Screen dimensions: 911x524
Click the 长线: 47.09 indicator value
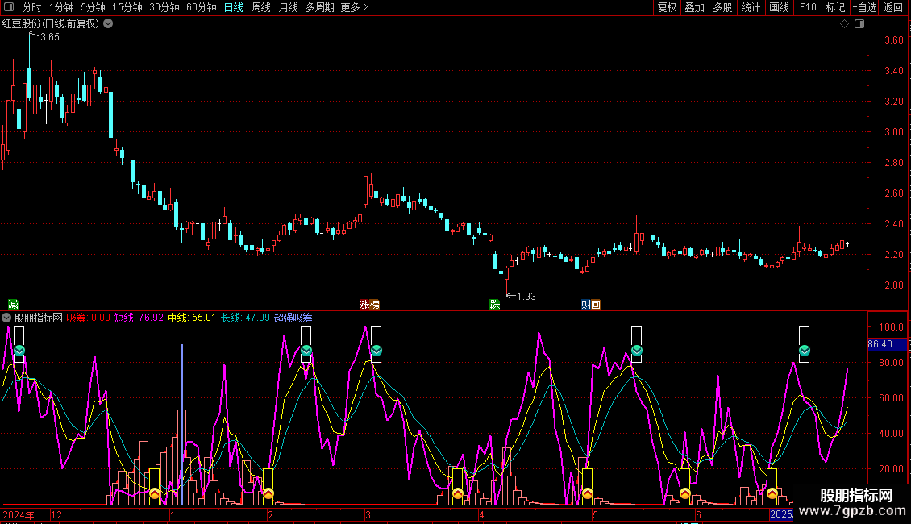click(x=245, y=318)
